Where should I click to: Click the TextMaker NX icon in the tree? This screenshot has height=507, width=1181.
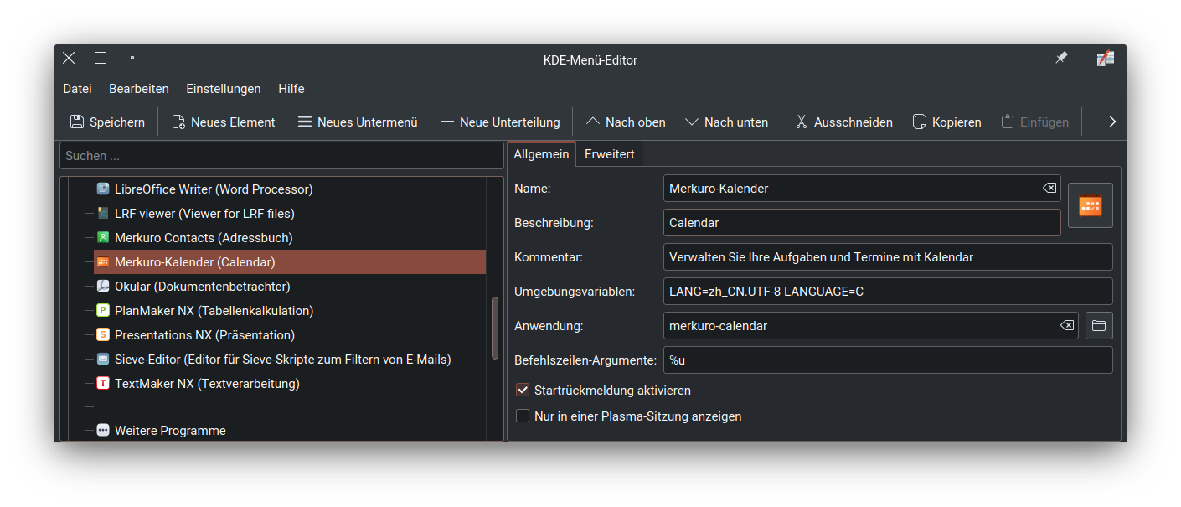[x=103, y=384]
